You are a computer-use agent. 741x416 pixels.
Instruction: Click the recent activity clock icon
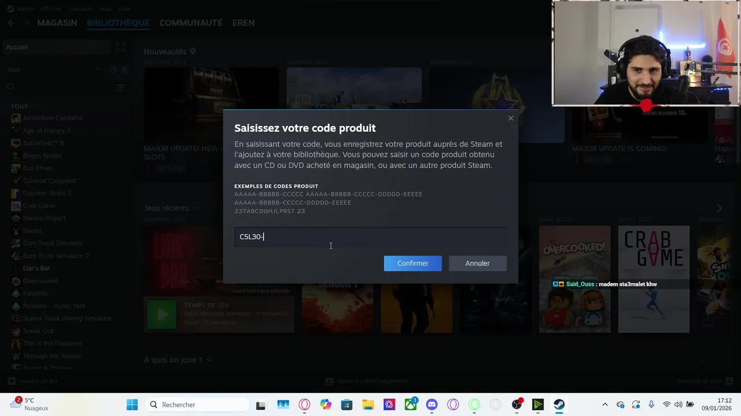pyautogui.click(x=113, y=69)
